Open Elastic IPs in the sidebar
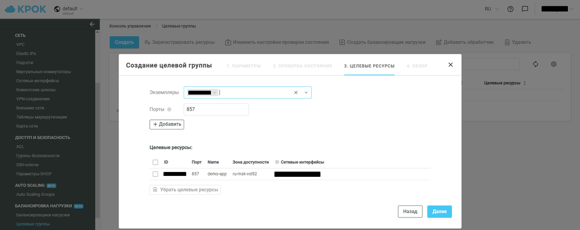 [26, 54]
